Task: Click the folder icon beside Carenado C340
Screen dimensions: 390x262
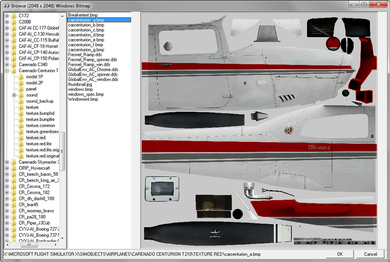Action: coord(13,64)
